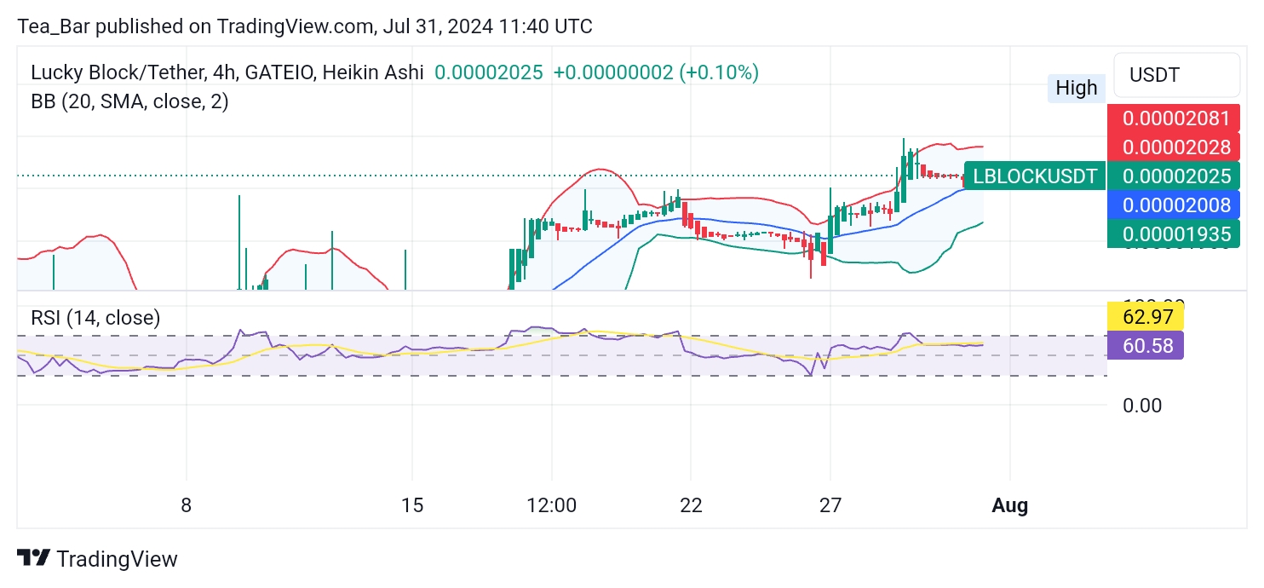Click the 12:00 time axis label
Screen dimensions: 1264x588
point(551,505)
